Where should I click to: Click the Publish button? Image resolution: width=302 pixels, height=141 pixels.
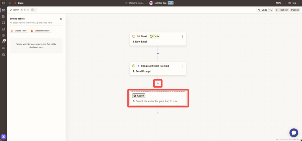pyautogui.click(x=295, y=10)
